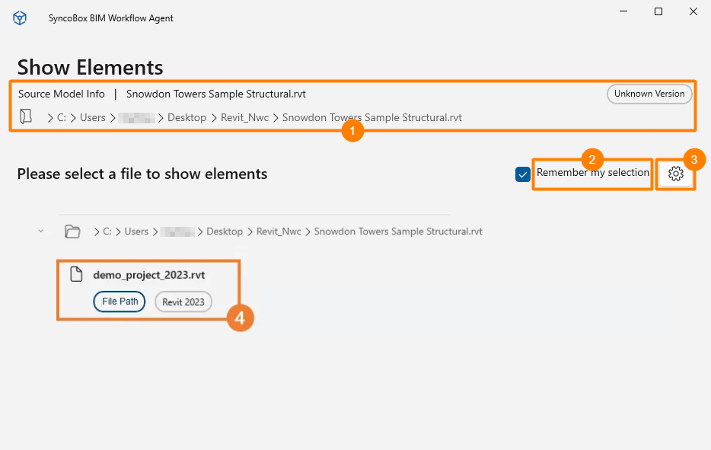711x450 pixels.
Task: Click the Source Model Info label
Action: click(61, 94)
